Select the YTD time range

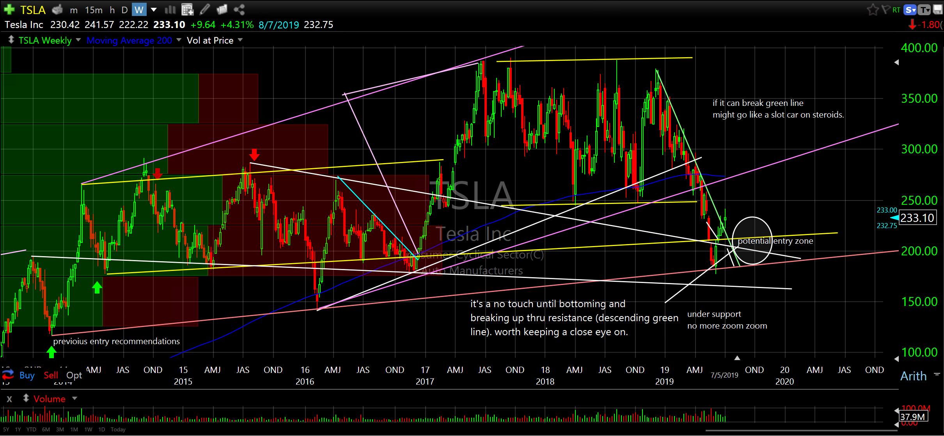pyautogui.click(x=31, y=429)
